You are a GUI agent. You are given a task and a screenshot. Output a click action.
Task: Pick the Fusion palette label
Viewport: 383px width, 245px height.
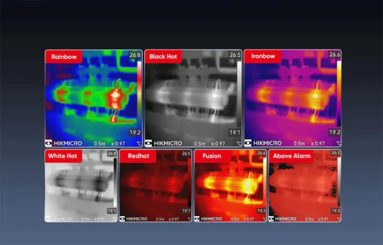tap(211, 156)
